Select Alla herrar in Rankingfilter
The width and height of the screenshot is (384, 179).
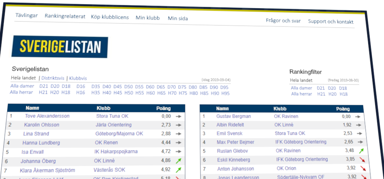point(302,94)
